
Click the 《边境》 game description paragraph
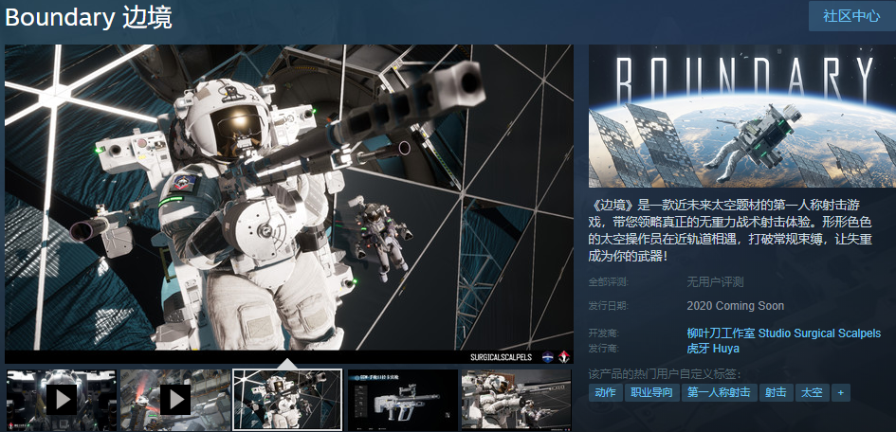(x=730, y=230)
